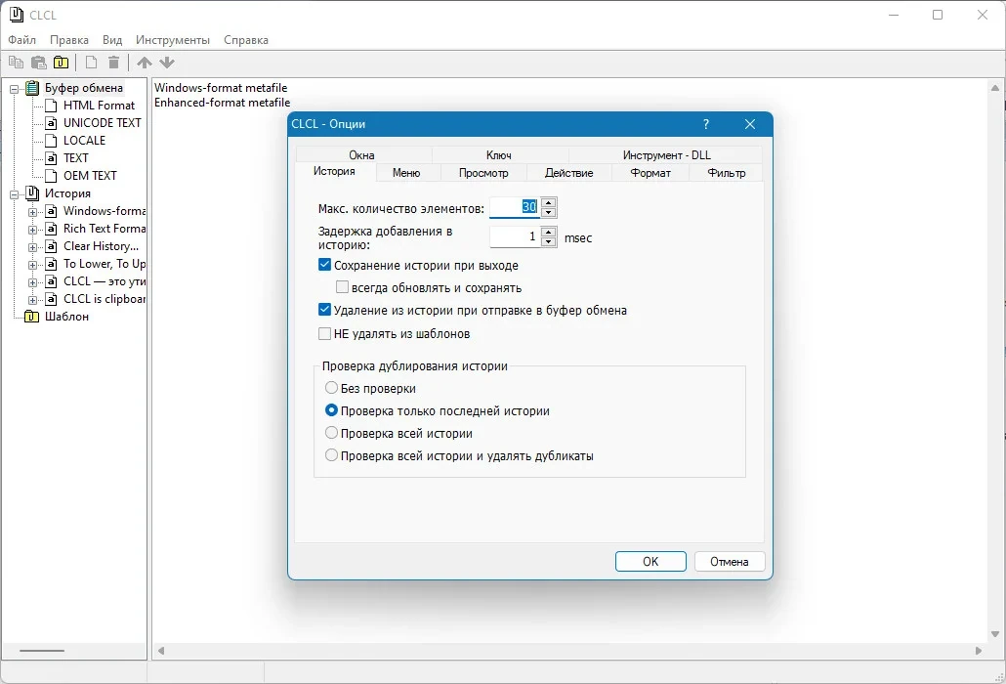Image resolution: width=1006 pixels, height=684 pixels.
Task: Uncheck Сохранение истории при выходе
Action: tap(324, 265)
